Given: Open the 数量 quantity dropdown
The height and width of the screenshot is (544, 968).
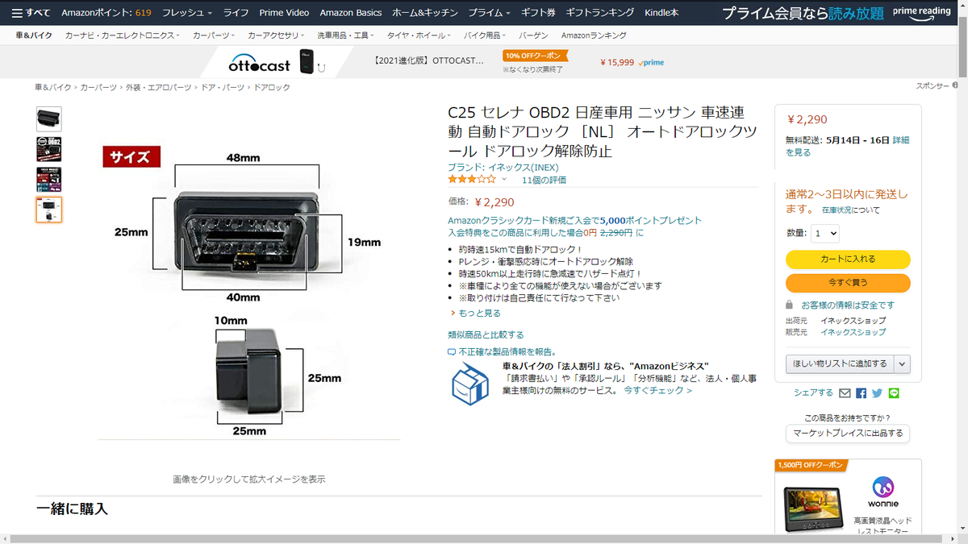Looking at the screenshot, I should [x=825, y=233].
